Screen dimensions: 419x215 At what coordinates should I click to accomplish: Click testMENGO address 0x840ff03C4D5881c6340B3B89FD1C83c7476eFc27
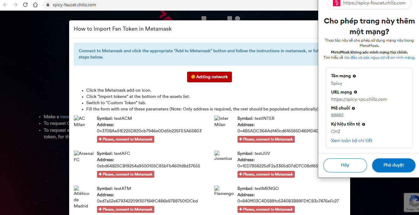(288, 201)
